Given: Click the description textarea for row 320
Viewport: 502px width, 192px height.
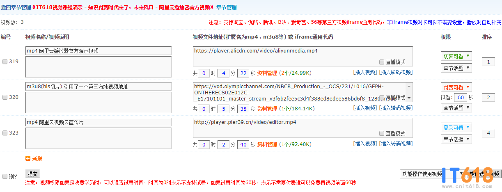Looking at the screenshot, I should pyautogui.click(x=99, y=103).
